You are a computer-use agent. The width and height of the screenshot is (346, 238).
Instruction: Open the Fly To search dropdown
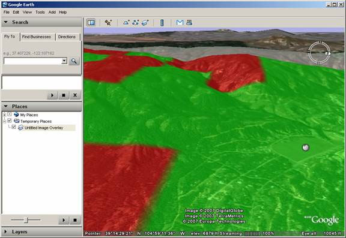64,61
